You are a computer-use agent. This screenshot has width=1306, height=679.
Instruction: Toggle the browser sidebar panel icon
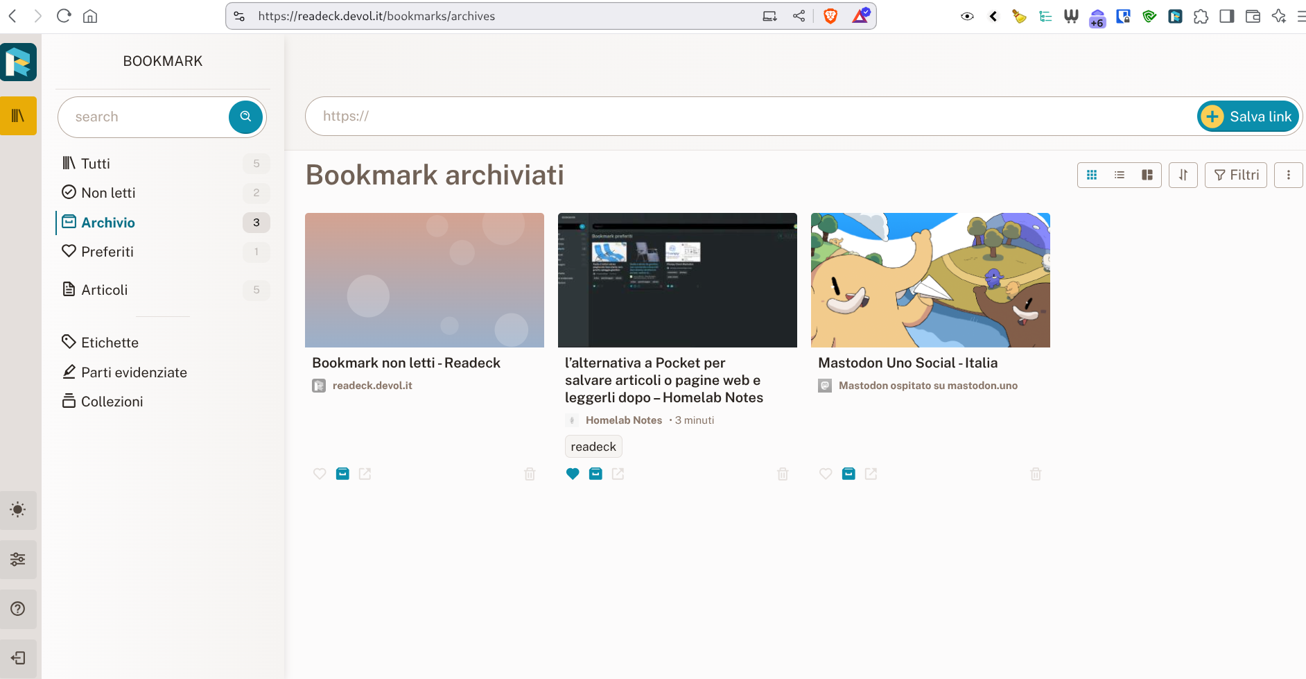pos(1227,16)
